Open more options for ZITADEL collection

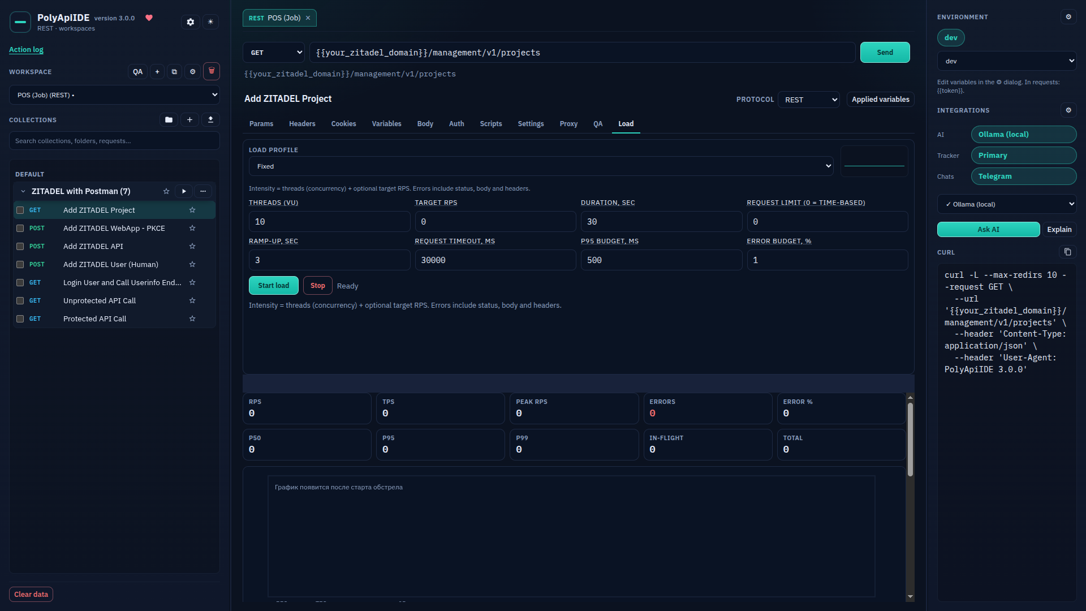click(203, 191)
